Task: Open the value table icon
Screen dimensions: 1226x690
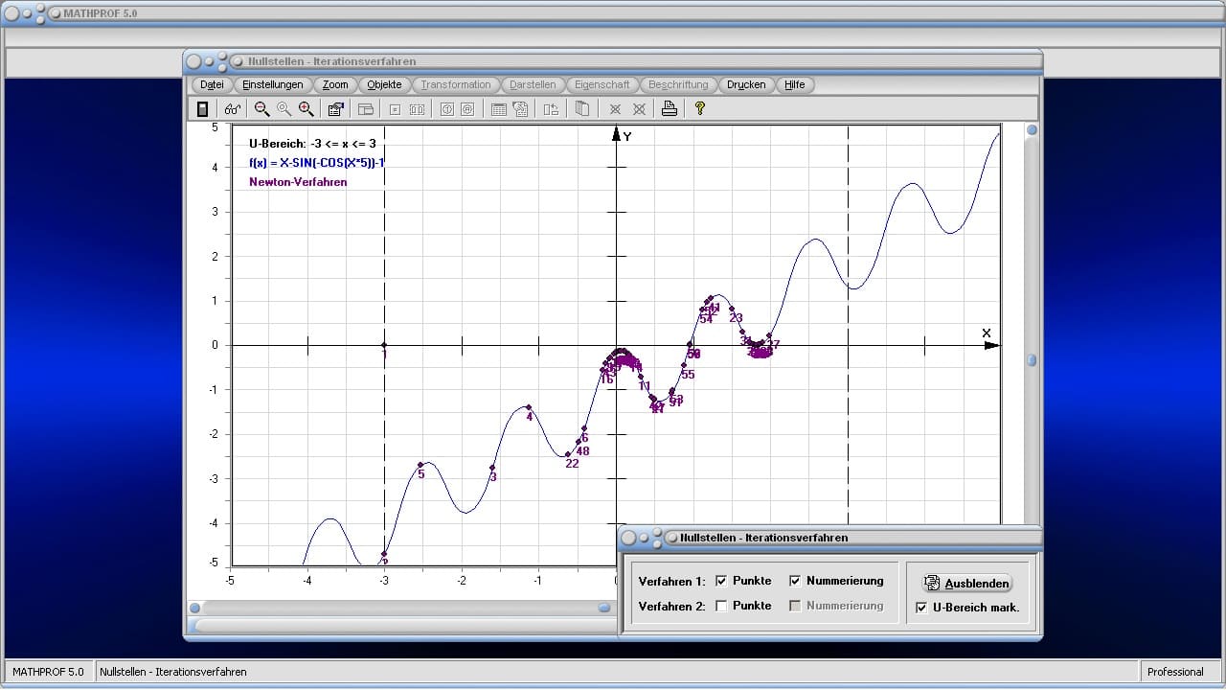Action: tap(498, 109)
